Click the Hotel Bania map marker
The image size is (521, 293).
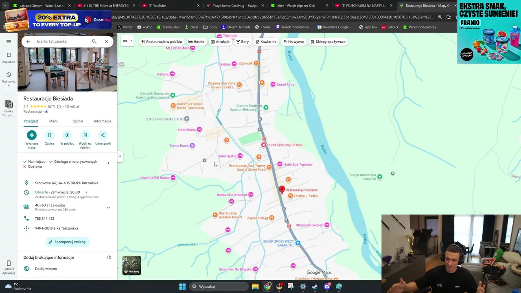click(199, 130)
